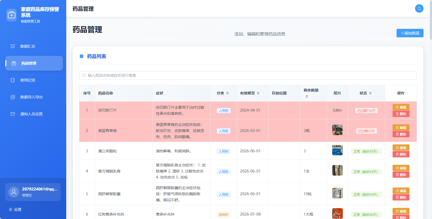The image size is (432, 219).
Task: Open 使用记录 in the sidebar
Action: (34, 80)
